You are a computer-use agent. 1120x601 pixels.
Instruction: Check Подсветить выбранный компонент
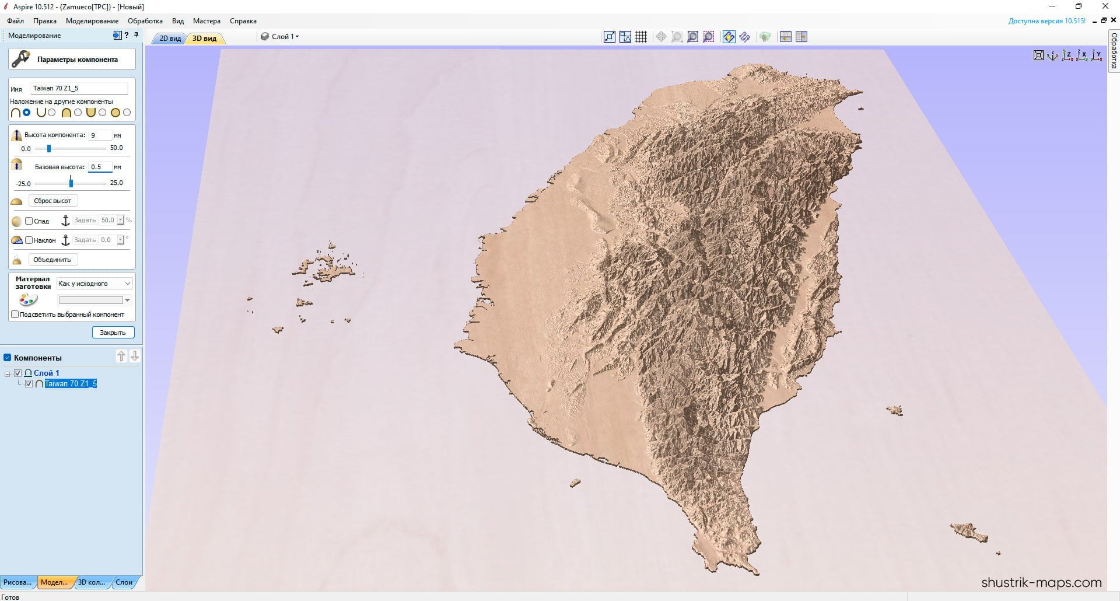(15, 315)
